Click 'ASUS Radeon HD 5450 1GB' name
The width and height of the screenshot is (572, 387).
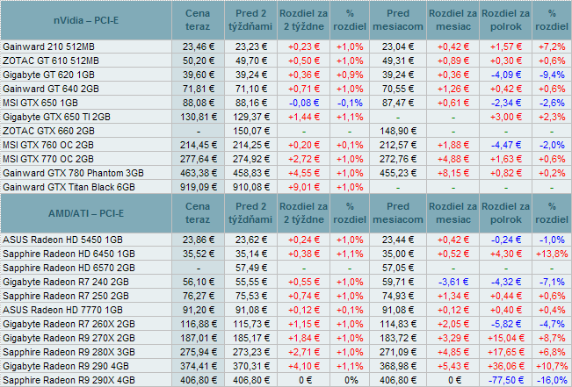(x=62, y=240)
